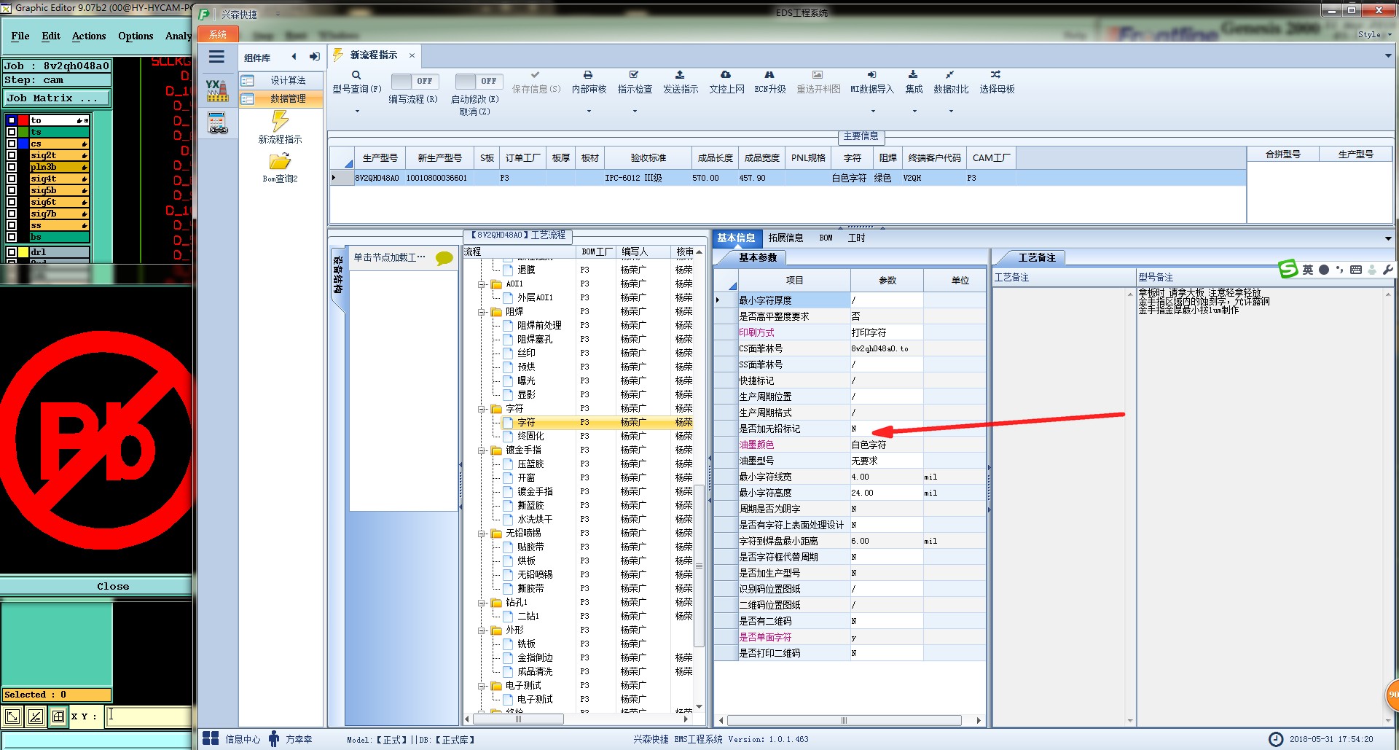Click the Sogou input method S icon
This screenshot has height=750, width=1399.
(x=1288, y=269)
